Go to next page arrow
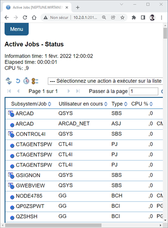Image resolution: width=168 pixels, height=228 pixels. tap(69, 91)
